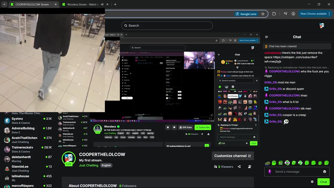This screenshot has width=334, height=188.
Task: Click badge icon beside Grillz_55 'w discord spam'
Action: coord(266,89)
